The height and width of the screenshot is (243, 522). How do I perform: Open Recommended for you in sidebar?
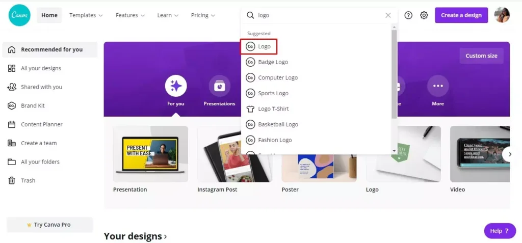point(50,49)
